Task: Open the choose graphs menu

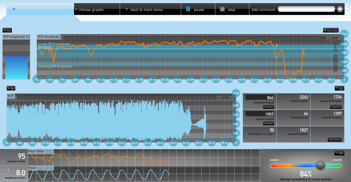Action: click(91, 10)
